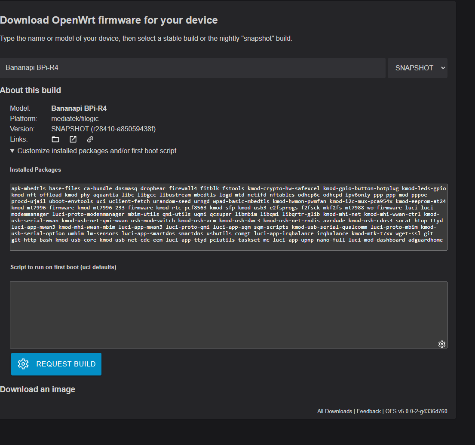Click the 'Installed Packages' label
This screenshot has height=445, width=475.
pyautogui.click(x=35, y=170)
